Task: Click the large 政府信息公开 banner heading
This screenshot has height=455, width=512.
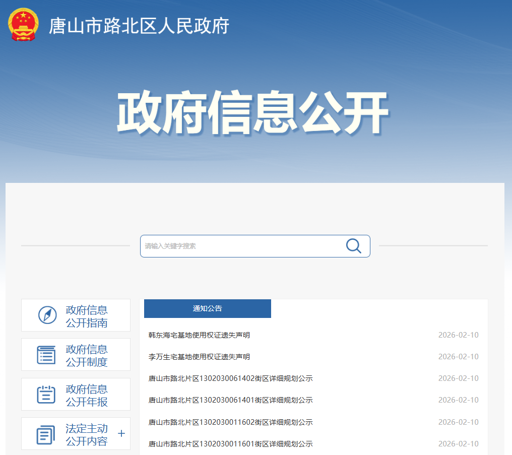Action: [x=252, y=113]
